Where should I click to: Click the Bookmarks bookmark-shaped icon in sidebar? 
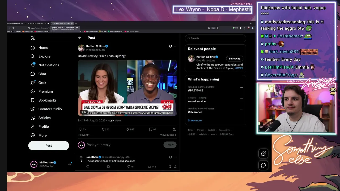pyautogui.click(x=33, y=100)
